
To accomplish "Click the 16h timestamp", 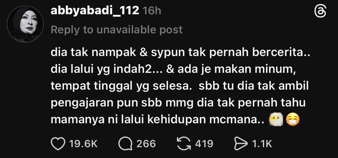I will (152, 11).
